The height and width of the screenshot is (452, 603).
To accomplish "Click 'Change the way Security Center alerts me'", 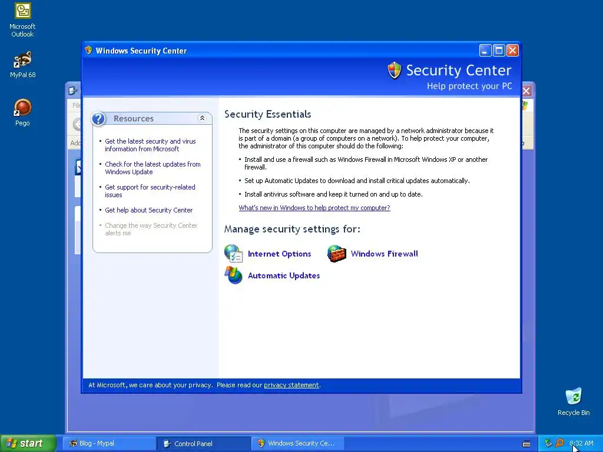I will click(151, 229).
